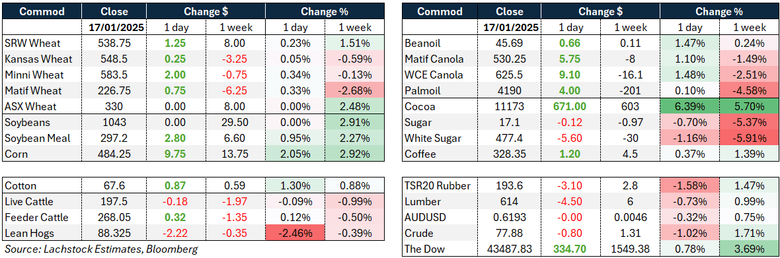Viewport: 780px width, 258px height.
Task: Click the right table Change % header
Action: point(720,11)
